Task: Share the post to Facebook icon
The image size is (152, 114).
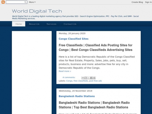Action: (91, 78)
